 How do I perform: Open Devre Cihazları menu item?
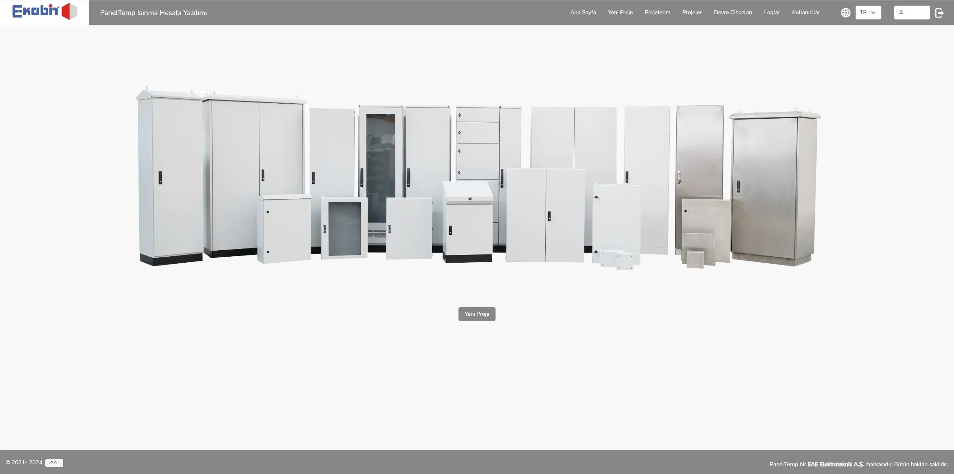tap(732, 12)
